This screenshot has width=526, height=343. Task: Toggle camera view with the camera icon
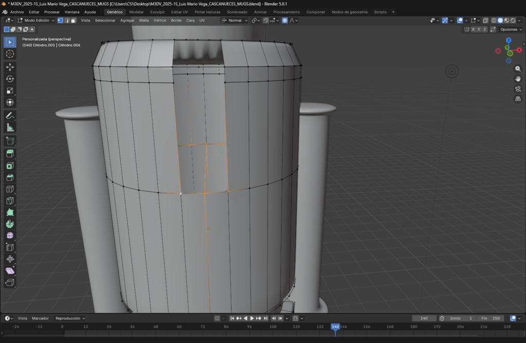pos(518,88)
